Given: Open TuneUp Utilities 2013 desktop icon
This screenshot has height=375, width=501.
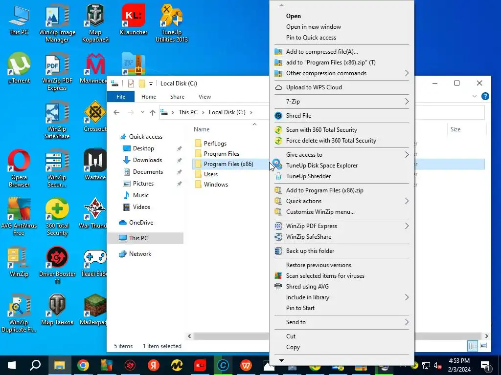Looking at the screenshot, I should (x=172, y=23).
